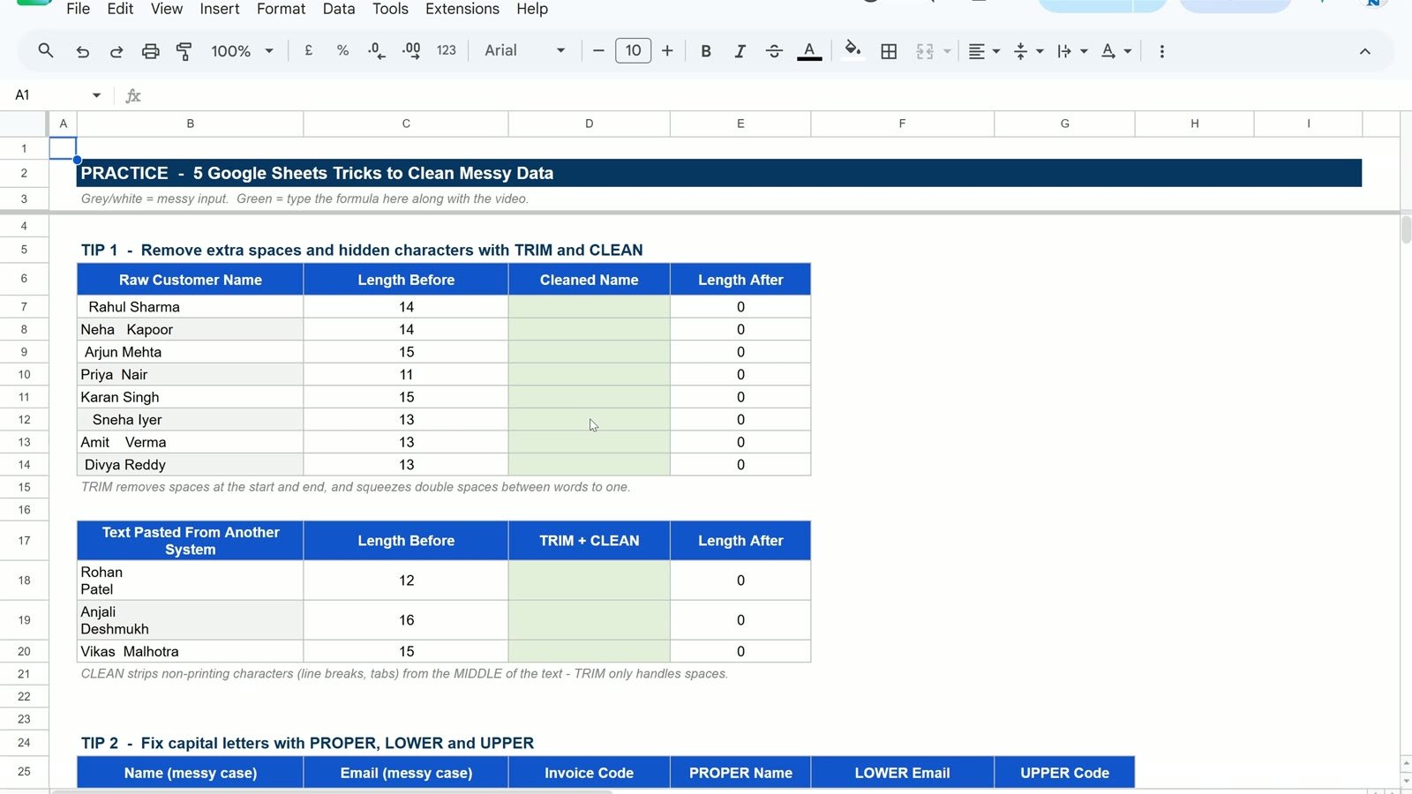1412x794 pixels.
Task: Open the Edit menu
Action: click(x=120, y=9)
